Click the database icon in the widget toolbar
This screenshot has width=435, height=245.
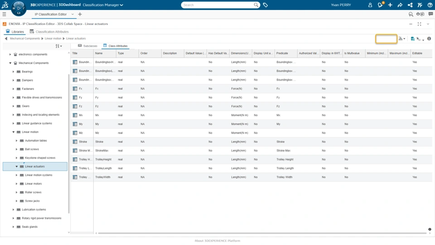[x=412, y=39]
